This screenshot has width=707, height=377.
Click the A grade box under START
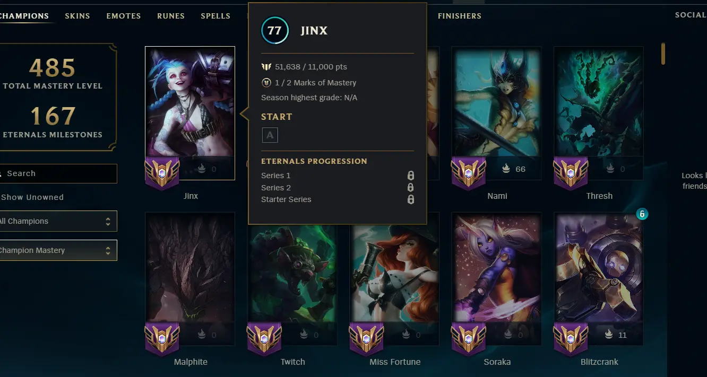pos(270,135)
